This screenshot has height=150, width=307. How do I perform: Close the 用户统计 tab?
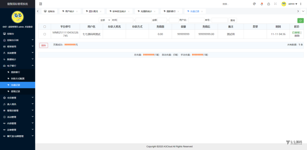point(77,12)
